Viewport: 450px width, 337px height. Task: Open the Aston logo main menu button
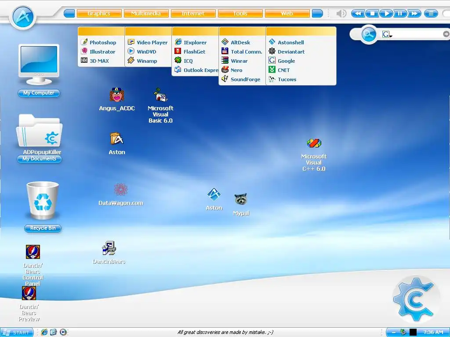click(x=23, y=17)
